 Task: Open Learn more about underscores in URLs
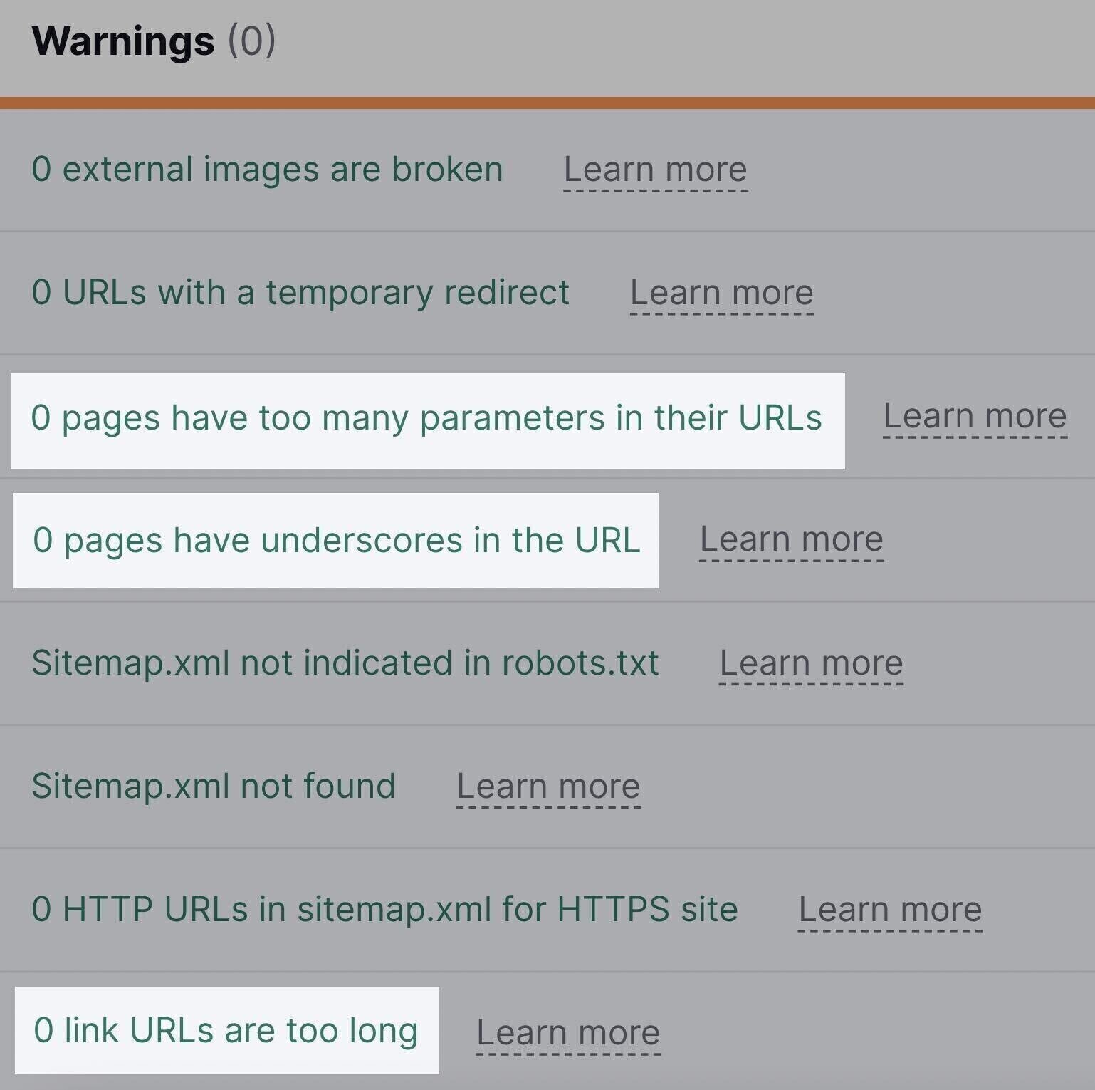(x=790, y=540)
